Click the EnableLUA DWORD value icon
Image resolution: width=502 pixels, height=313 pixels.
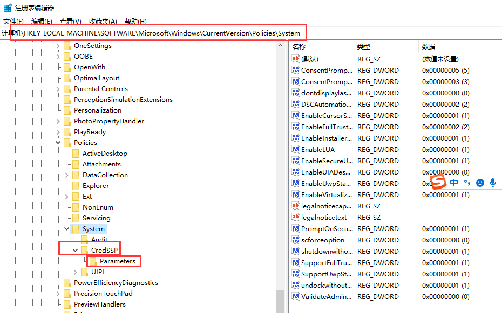[295, 150]
